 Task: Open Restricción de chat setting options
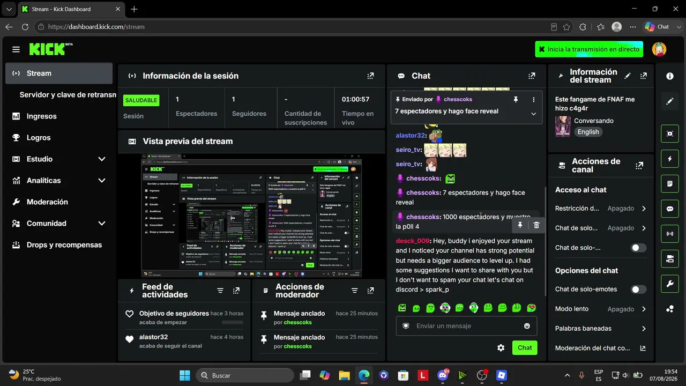[601, 209]
